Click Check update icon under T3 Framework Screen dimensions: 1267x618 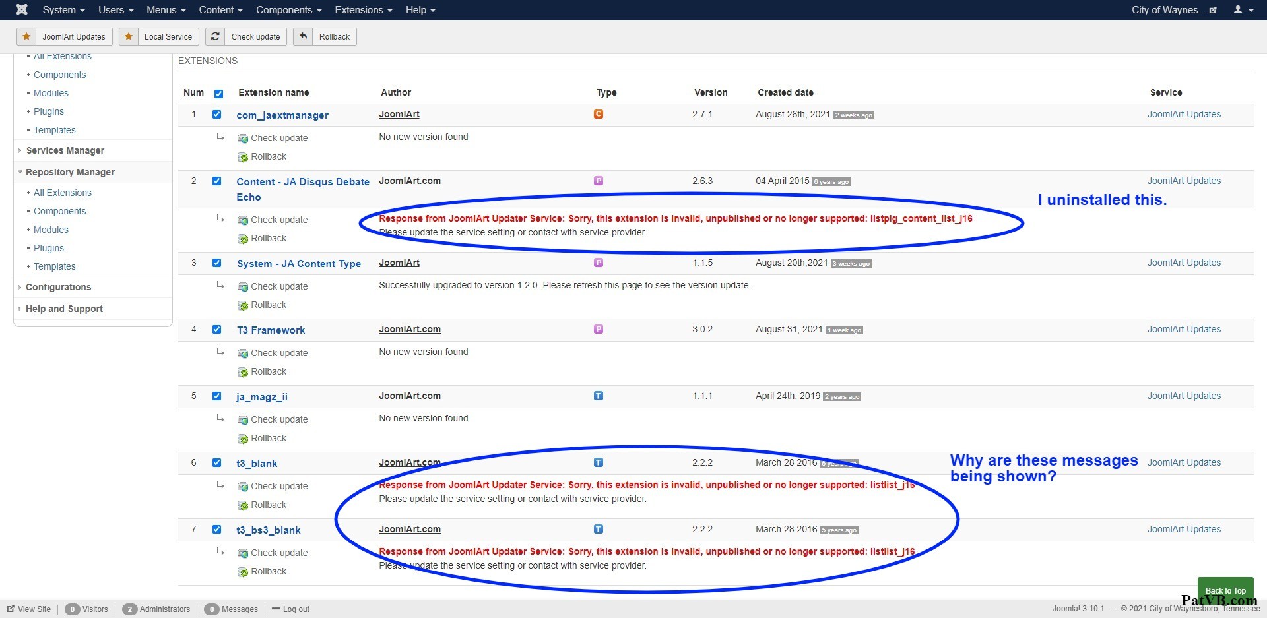click(x=243, y=354)
